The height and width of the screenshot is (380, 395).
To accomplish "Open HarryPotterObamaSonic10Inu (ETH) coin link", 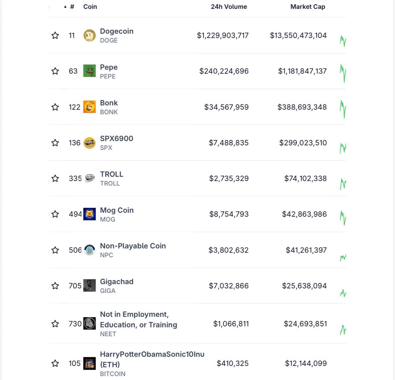I will coord(152,359).
